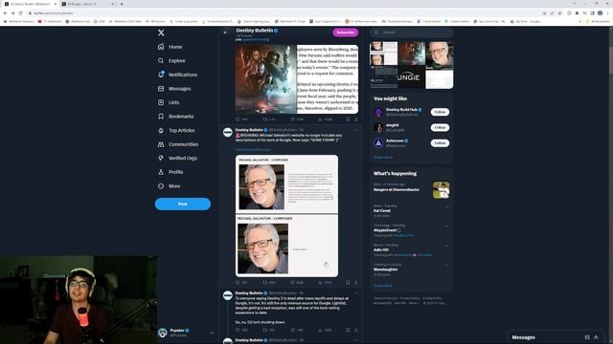Open Notifications from the sidebar
The image size is (613, 344).
(178, 75)
